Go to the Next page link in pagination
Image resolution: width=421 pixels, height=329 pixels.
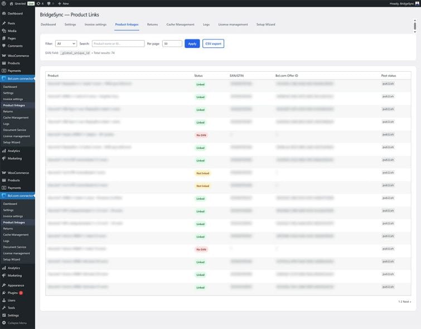coord(407,302)
